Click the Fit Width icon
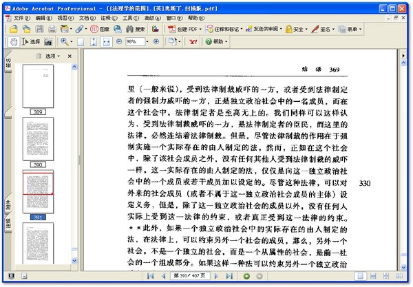Screen dimensions: 413x287 [x=106, y=42]
